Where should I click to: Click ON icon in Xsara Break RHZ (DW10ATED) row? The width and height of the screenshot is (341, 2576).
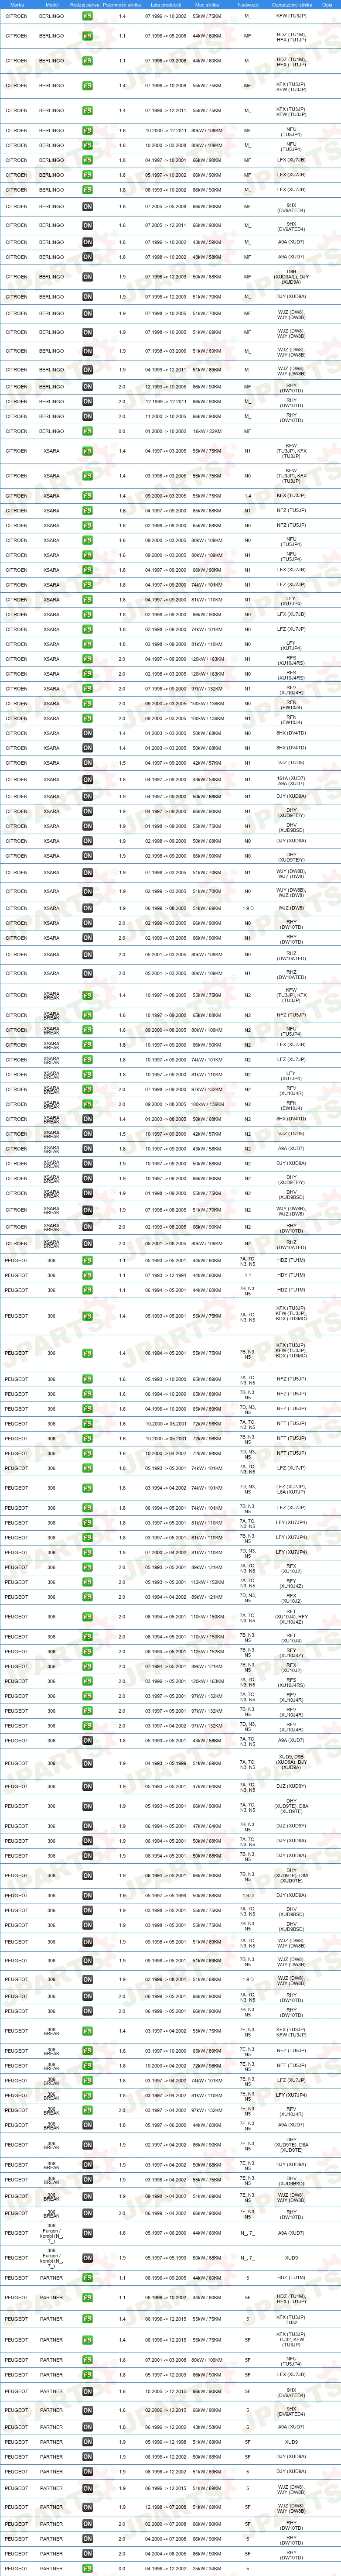[x=87, y=1243]
